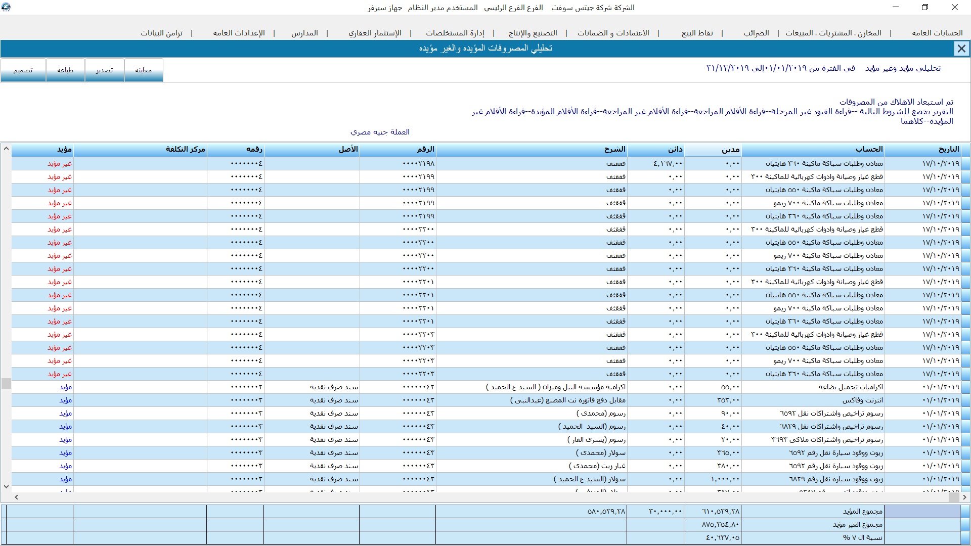The height and width of the screenshot is (546, 971).
Task: Click العملة جنيه مصري currency label
Action: [x=380, y=131]
